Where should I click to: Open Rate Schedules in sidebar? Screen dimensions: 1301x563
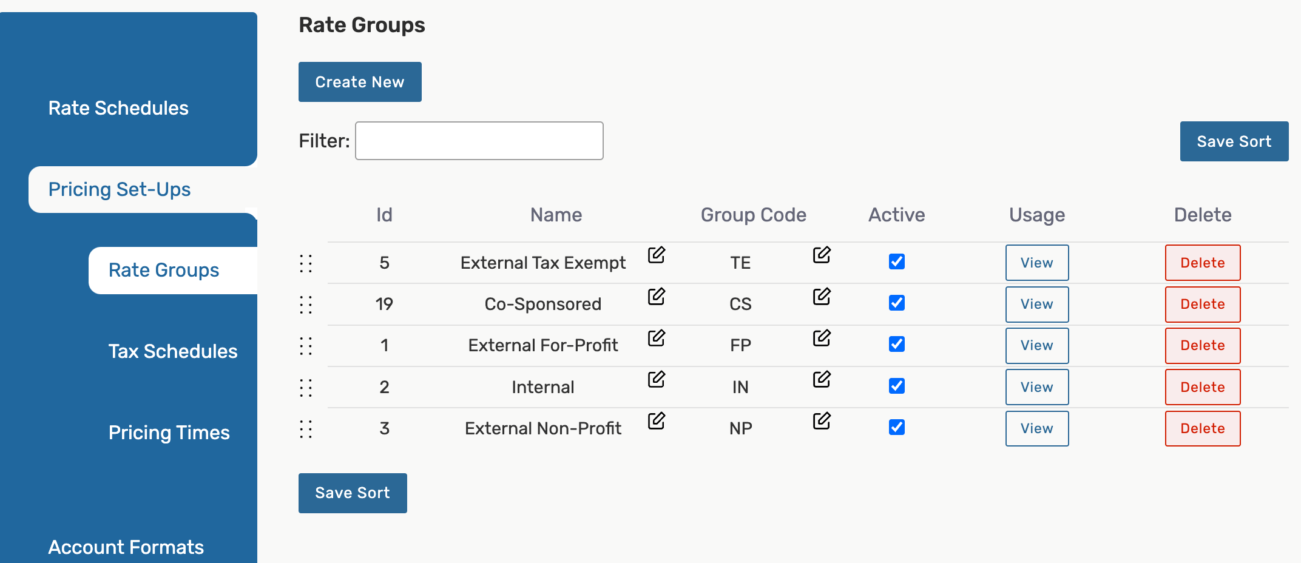point(118,108)
